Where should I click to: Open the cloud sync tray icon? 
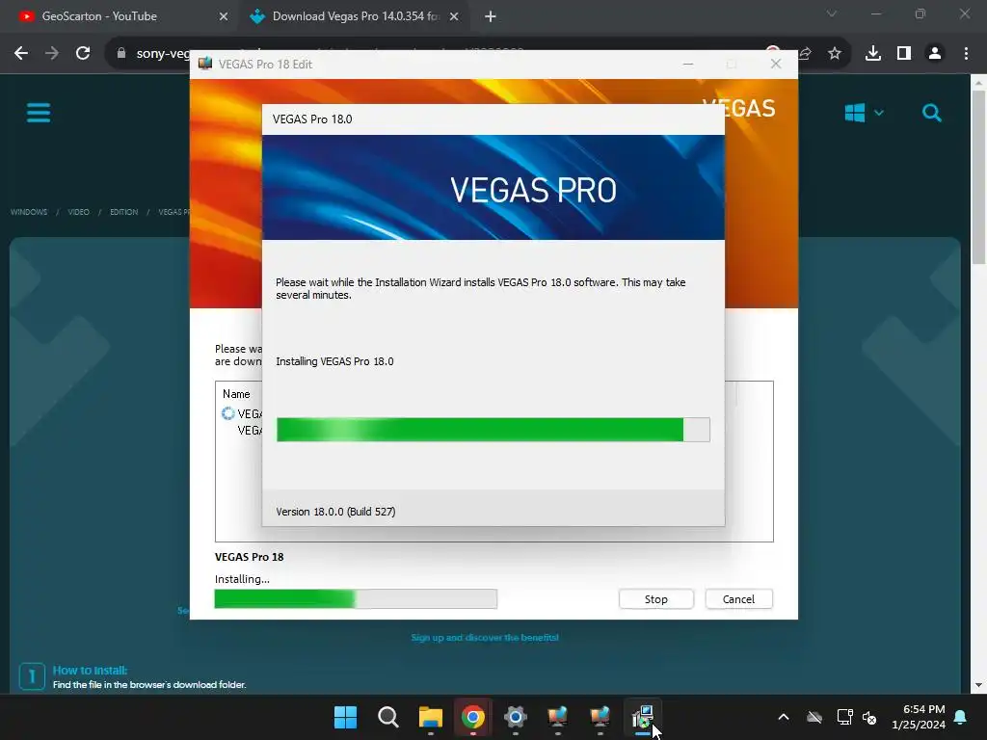pos(814,717)
